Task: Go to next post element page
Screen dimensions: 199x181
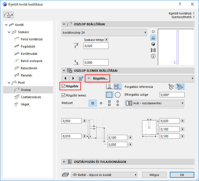Action: coord(73,78)
